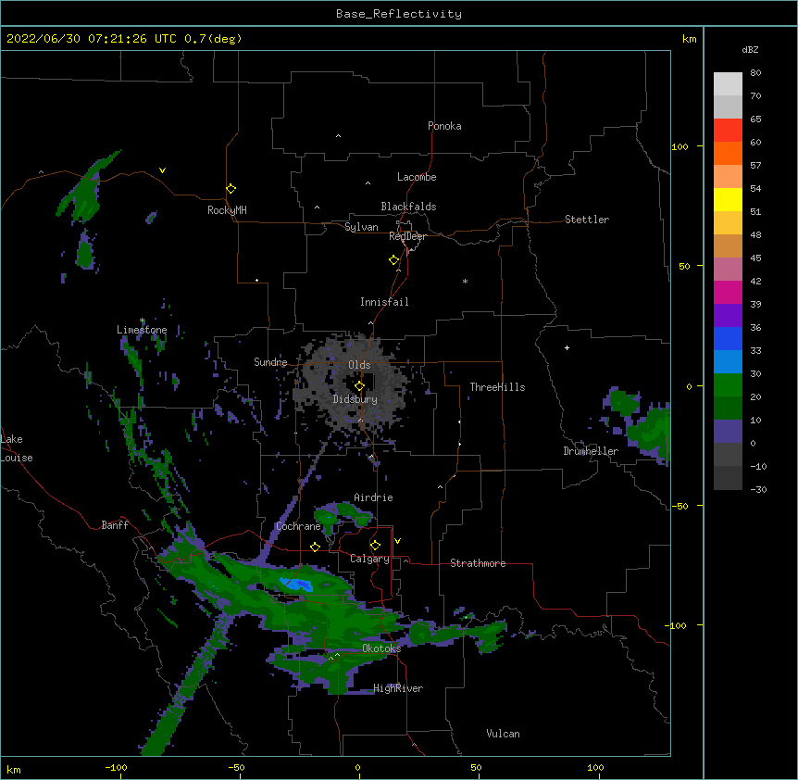798x780 pixels.
Task: Click the Olds label
Action: (359, 365)
